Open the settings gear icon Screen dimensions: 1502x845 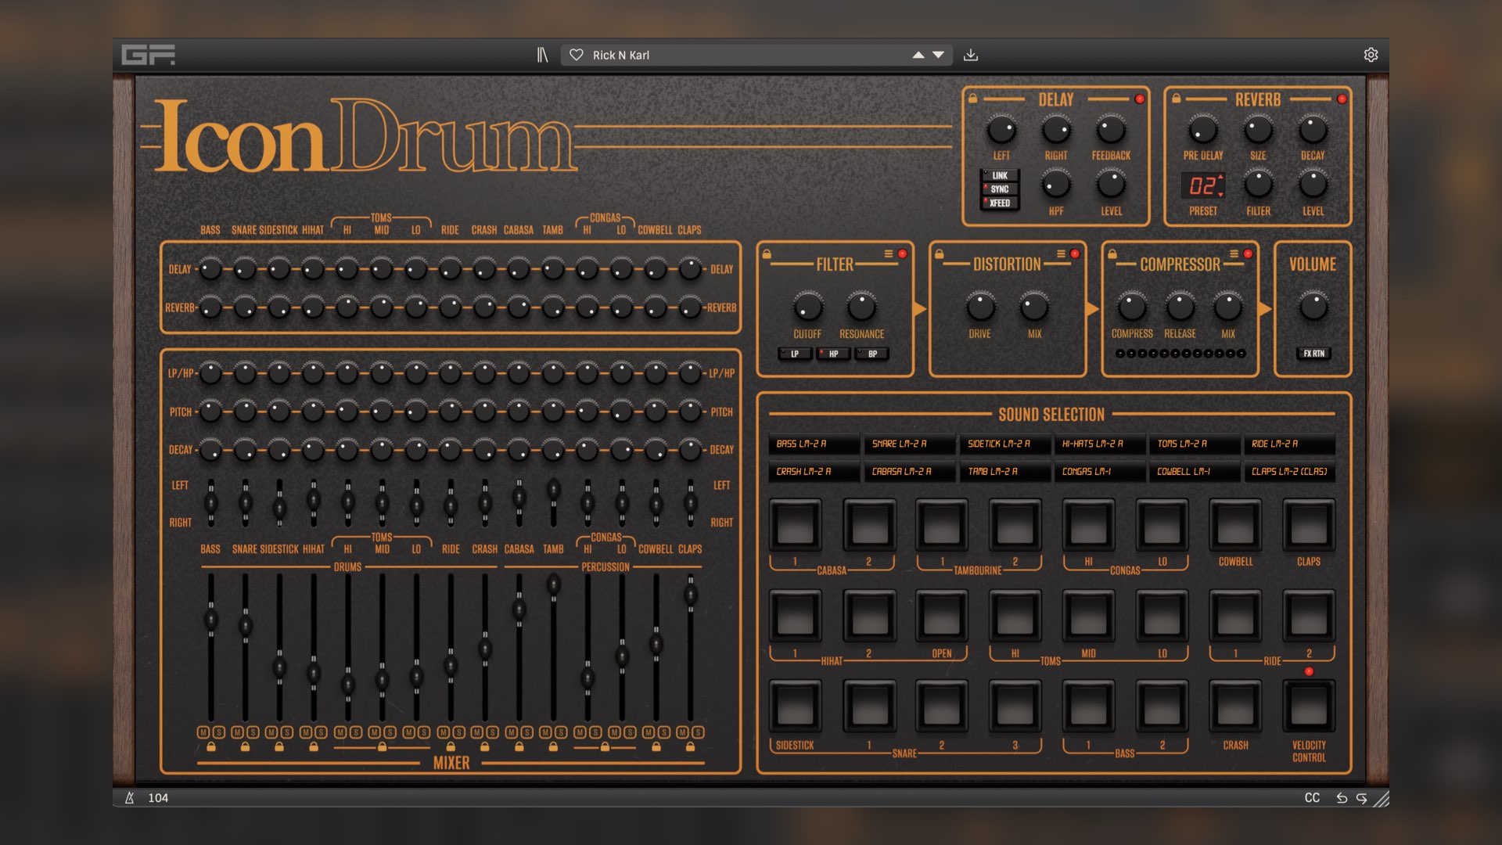[x=1371, y=55]
